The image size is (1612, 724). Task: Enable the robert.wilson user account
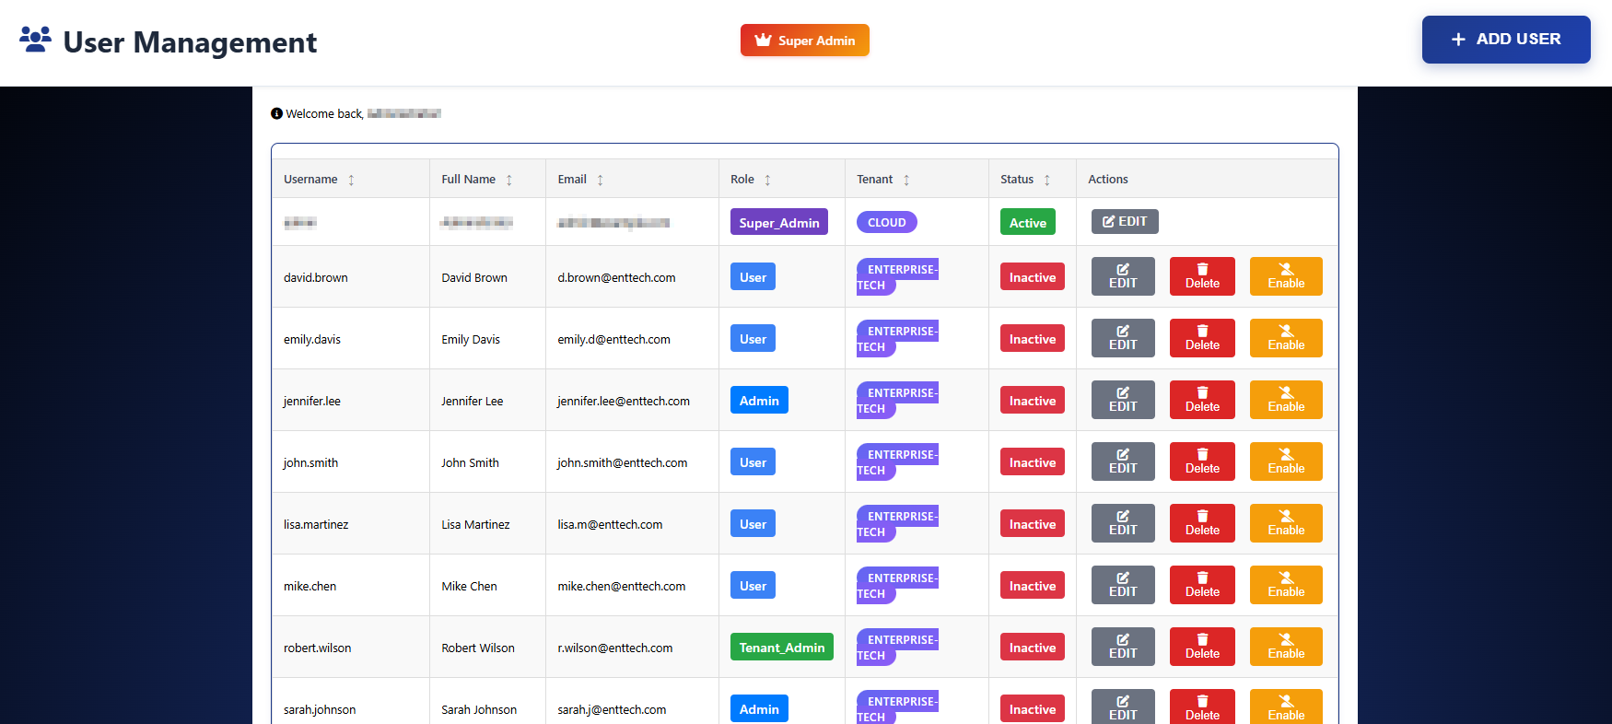coord(1285,647)
